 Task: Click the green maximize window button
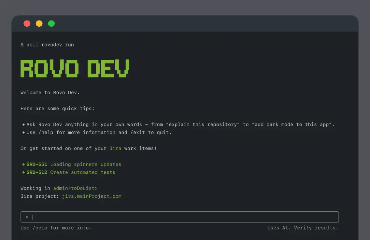(x=51, y=23)
